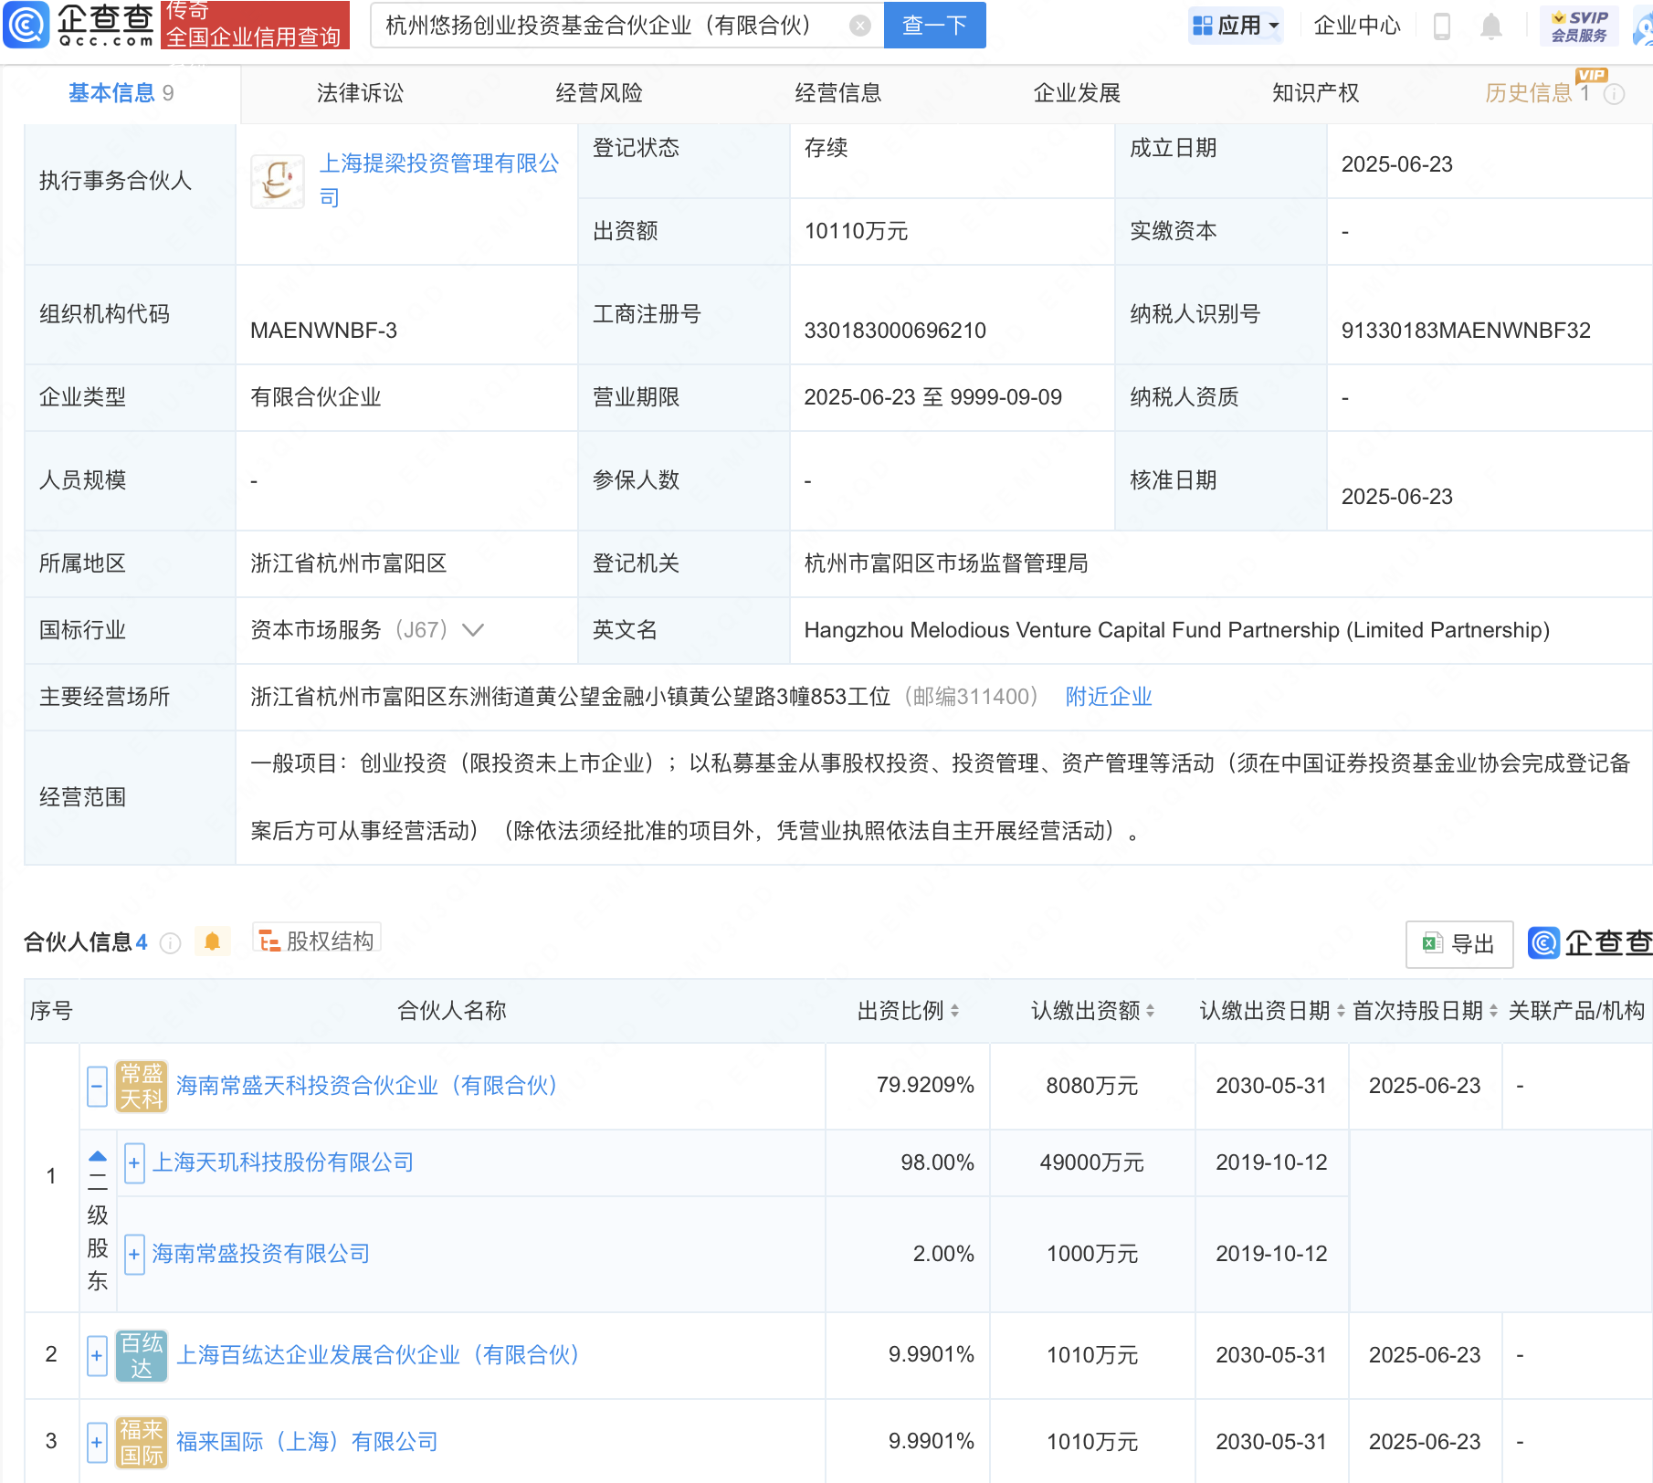
Task: Collapse 二级股东 with the up arrow
Action: pos(98,1157)
